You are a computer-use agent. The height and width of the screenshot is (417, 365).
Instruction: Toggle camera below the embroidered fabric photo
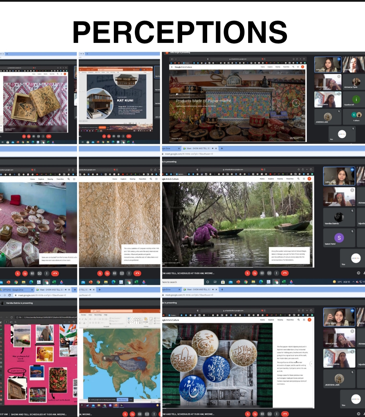point(107,273)
